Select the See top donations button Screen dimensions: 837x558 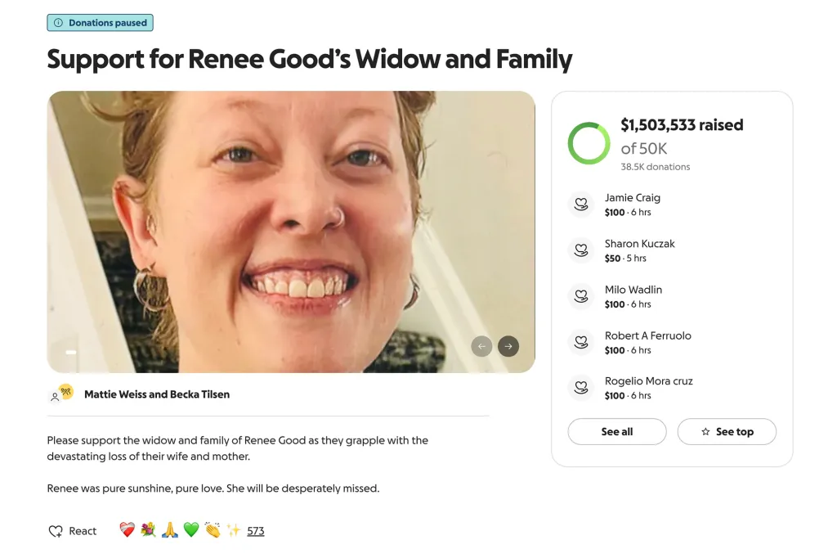coord(727,431)
